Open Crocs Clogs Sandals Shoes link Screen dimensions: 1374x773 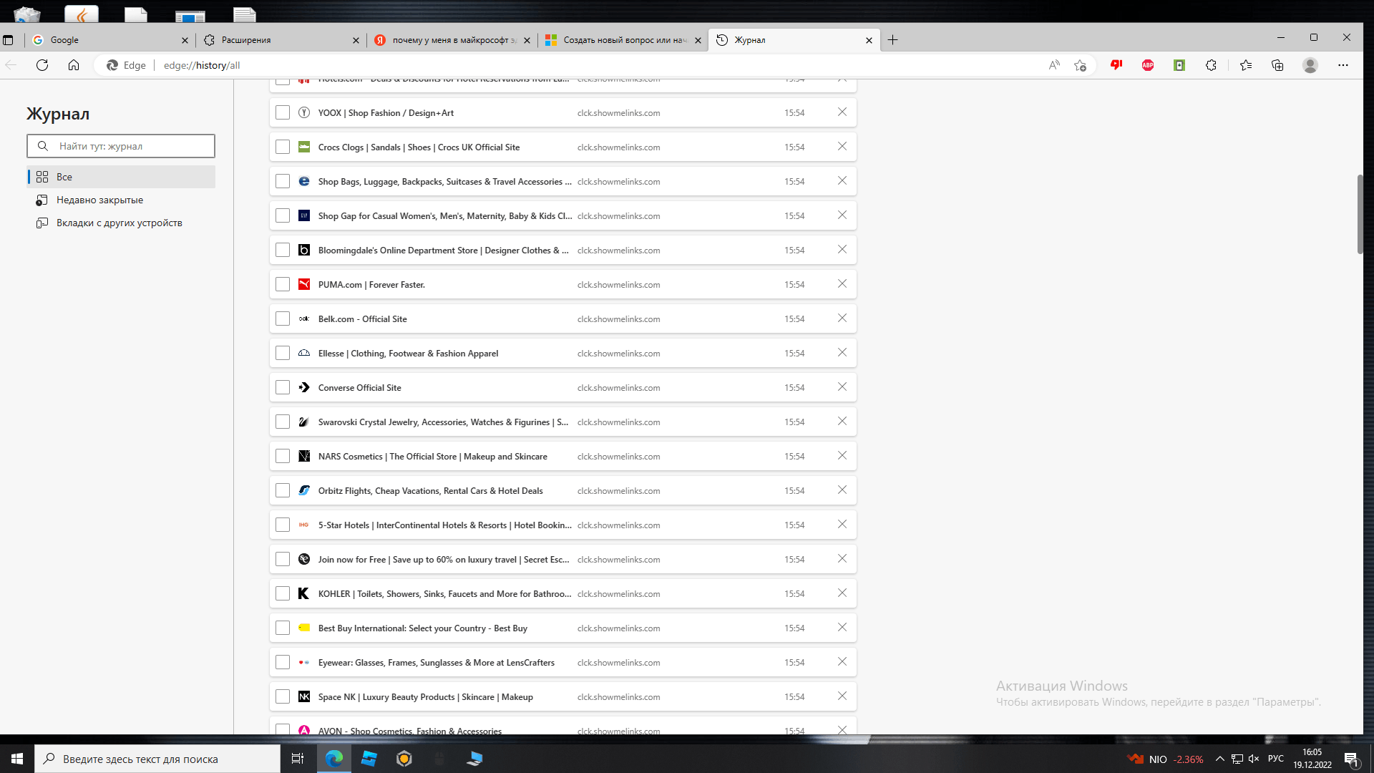point(419,147)
